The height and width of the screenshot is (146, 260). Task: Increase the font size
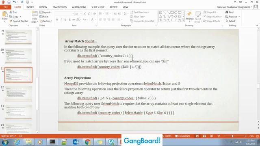pyautogui.click(x=85, y=14)
